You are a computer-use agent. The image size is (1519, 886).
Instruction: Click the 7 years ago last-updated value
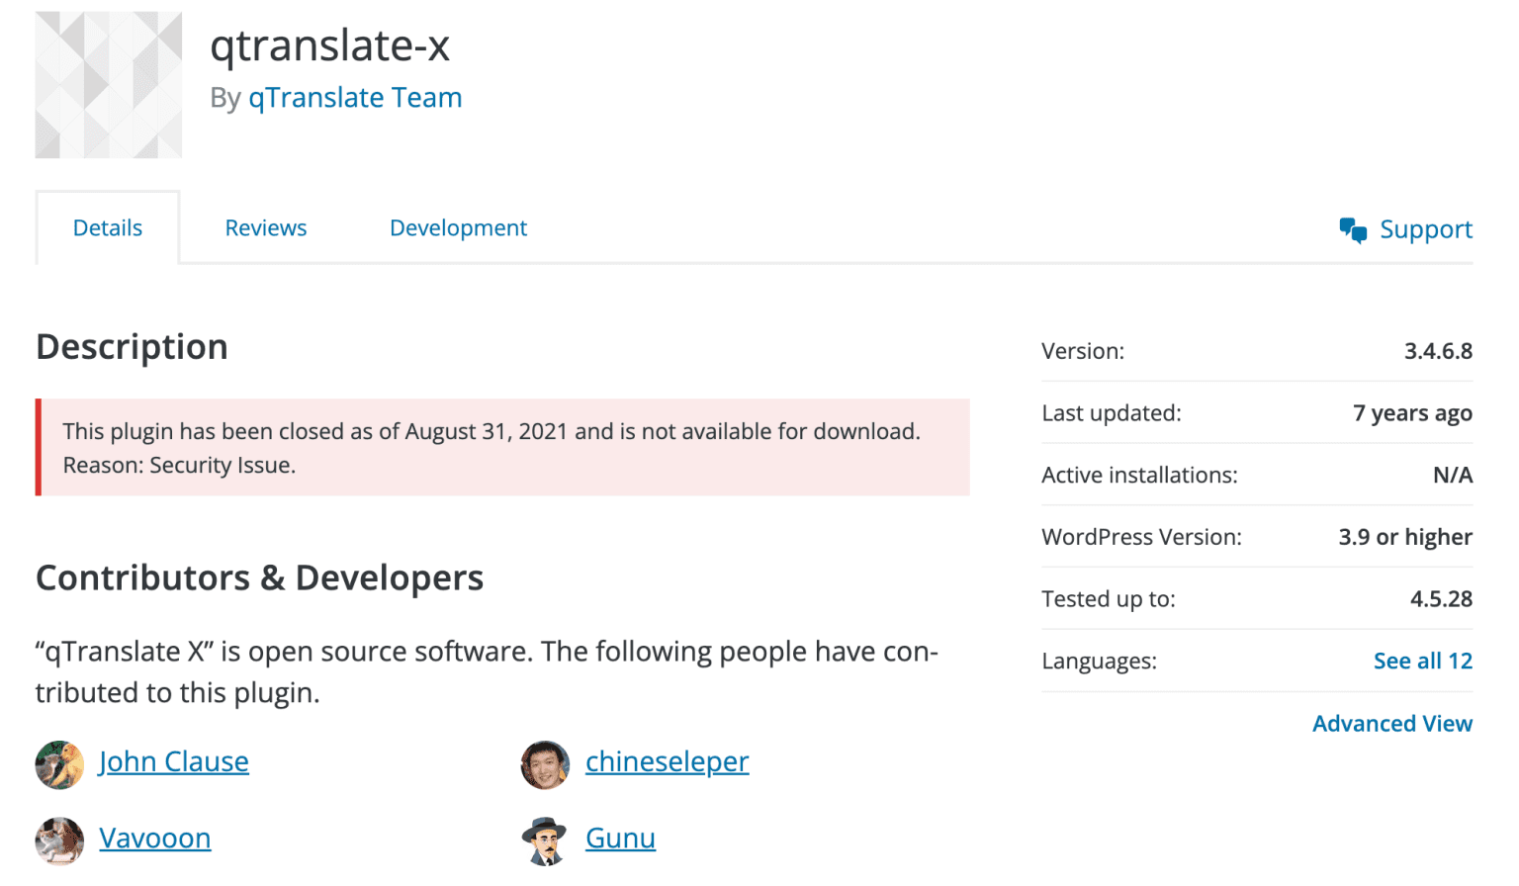1412,412
